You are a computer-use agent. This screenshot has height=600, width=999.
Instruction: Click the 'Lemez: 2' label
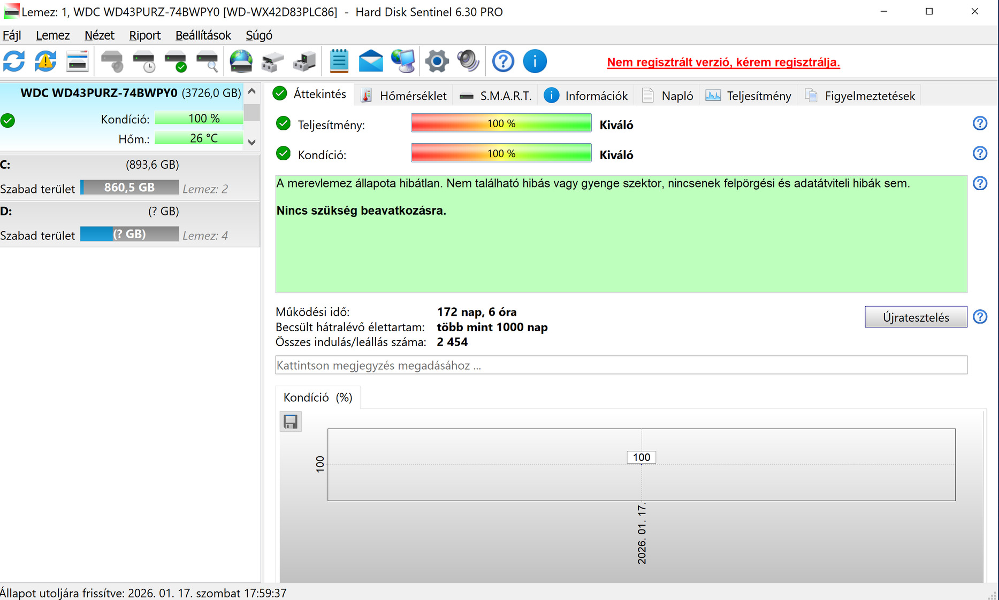[x=205, y=189]
